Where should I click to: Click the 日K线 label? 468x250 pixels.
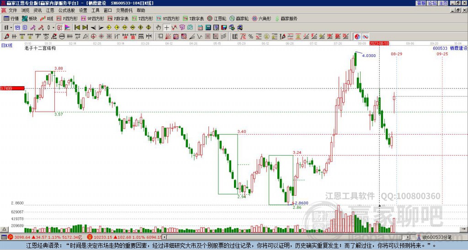point(7,46)
